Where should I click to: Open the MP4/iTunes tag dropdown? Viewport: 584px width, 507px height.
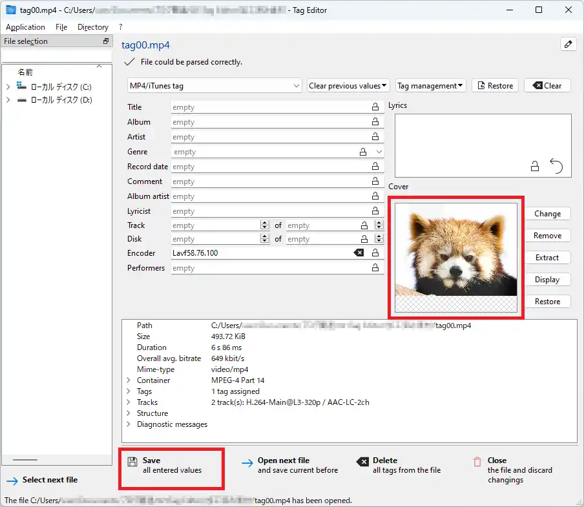click(214, 86)
